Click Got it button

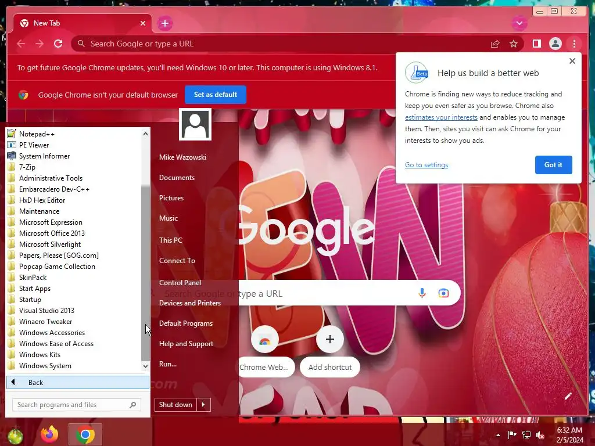tap(553, 164)
